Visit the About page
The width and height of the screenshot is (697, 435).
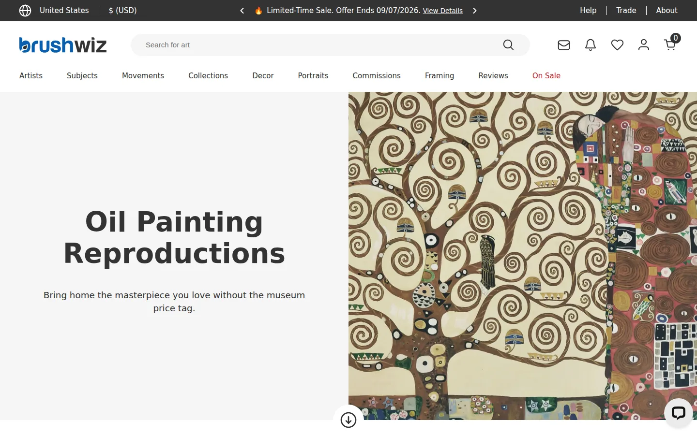(x=667, y=11)
